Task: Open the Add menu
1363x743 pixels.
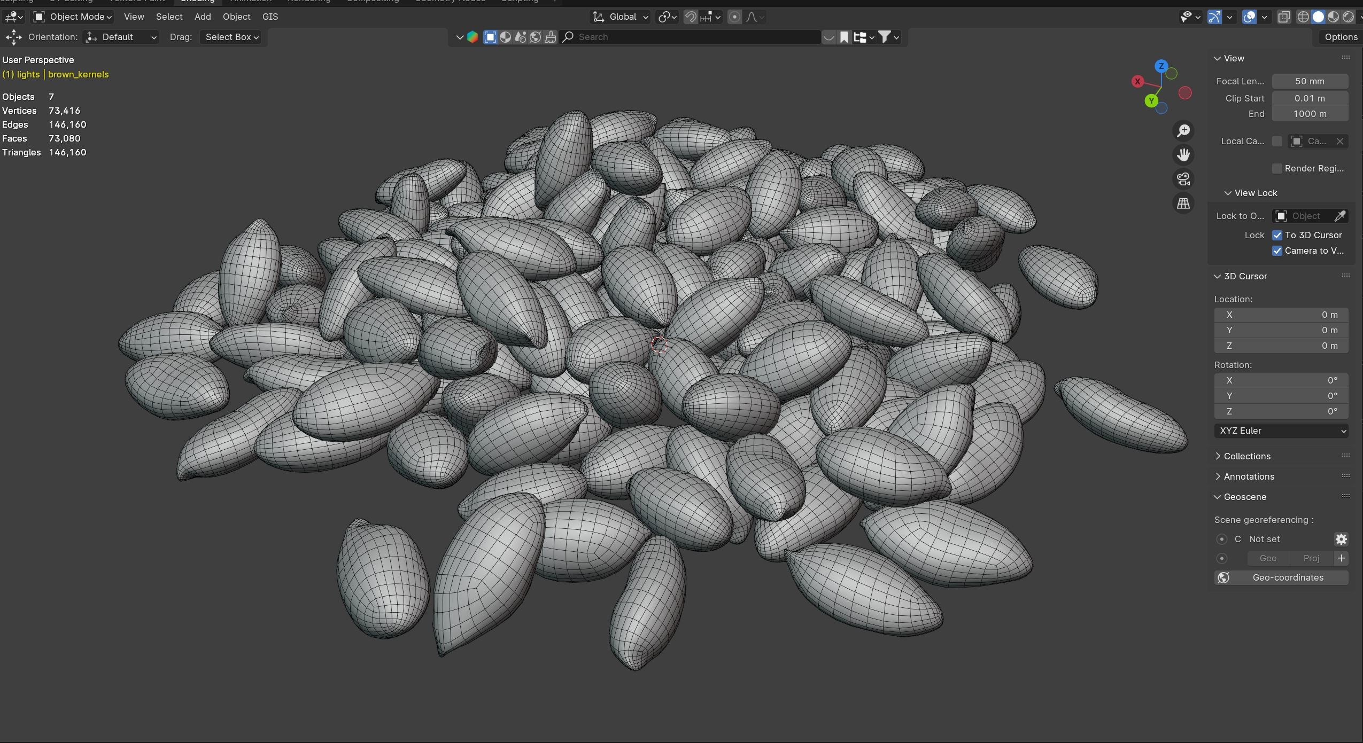Action: pos(203,17)
